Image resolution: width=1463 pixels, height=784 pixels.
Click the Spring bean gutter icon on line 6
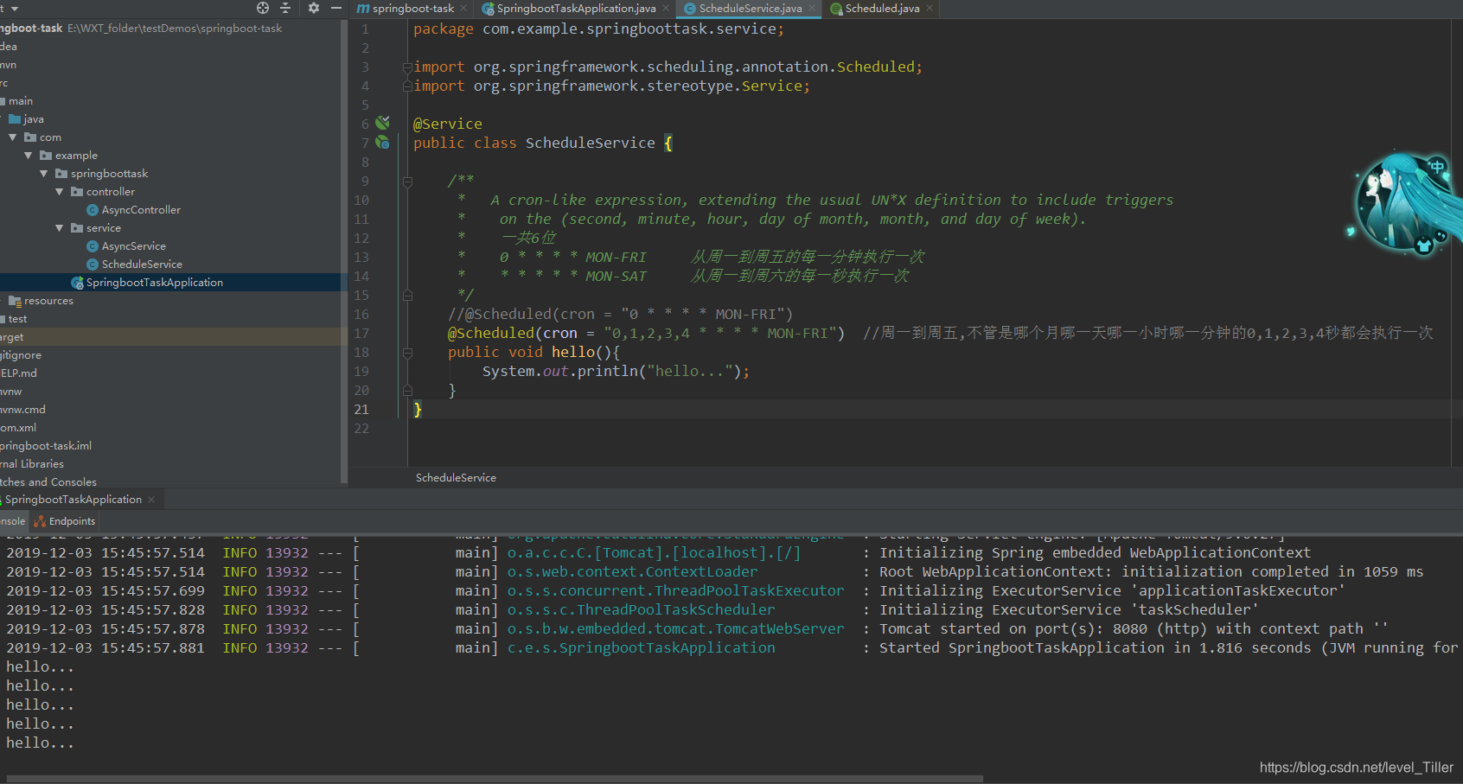pyautogui.click(x=383, y=124)
